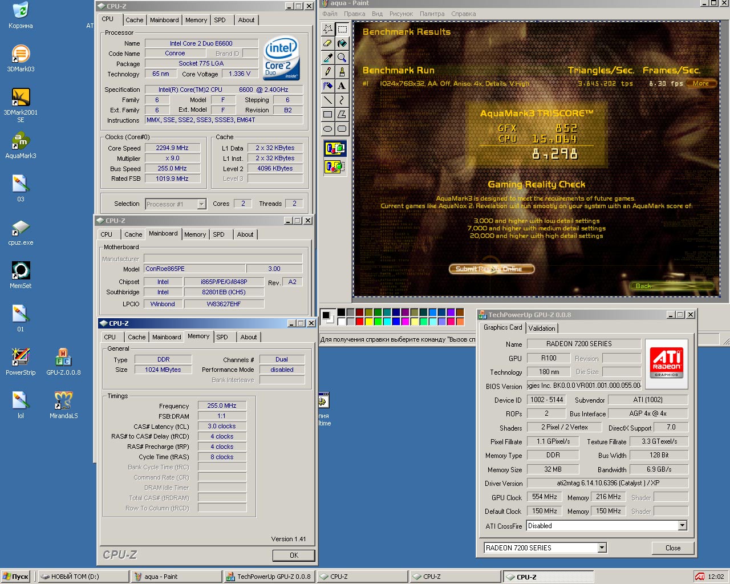Enable transparent selection mode in Paint toolbox
The width and height of the screenshot is (730, 584).
point(334,167)
